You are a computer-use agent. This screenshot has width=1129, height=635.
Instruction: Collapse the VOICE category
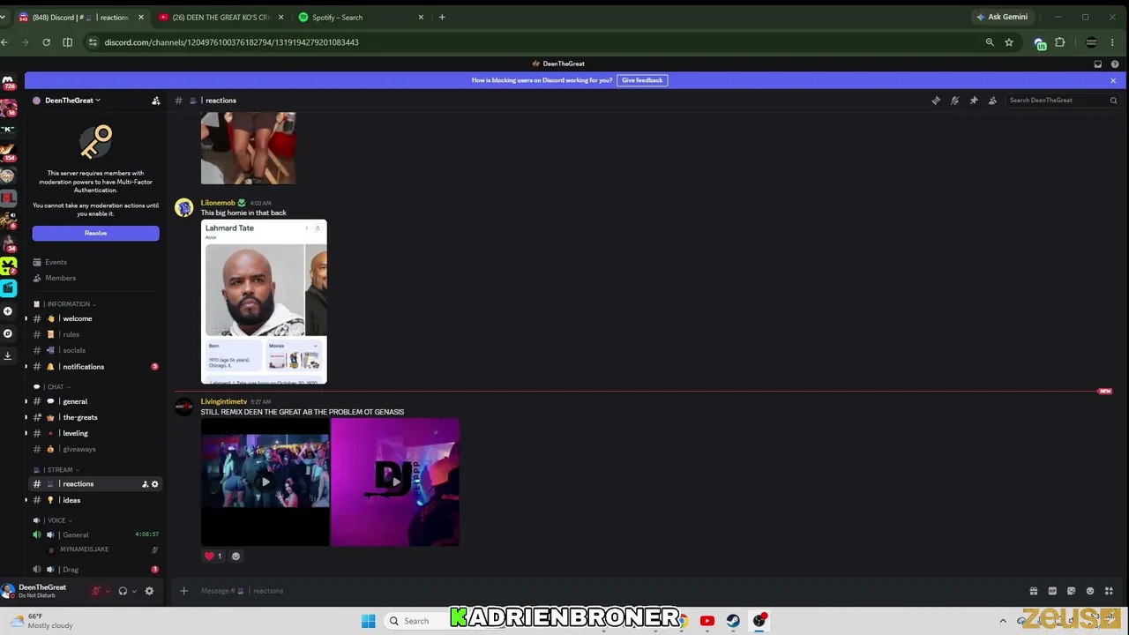(56, 520)
